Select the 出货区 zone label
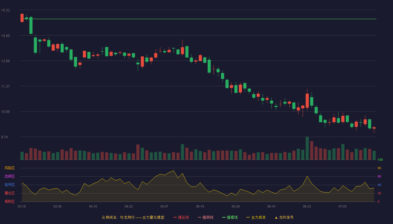 (x=10, y=176)
